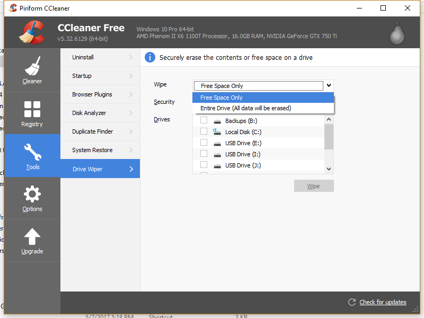
Task: Minimize the CCleaner window
Action: (359, 8)
